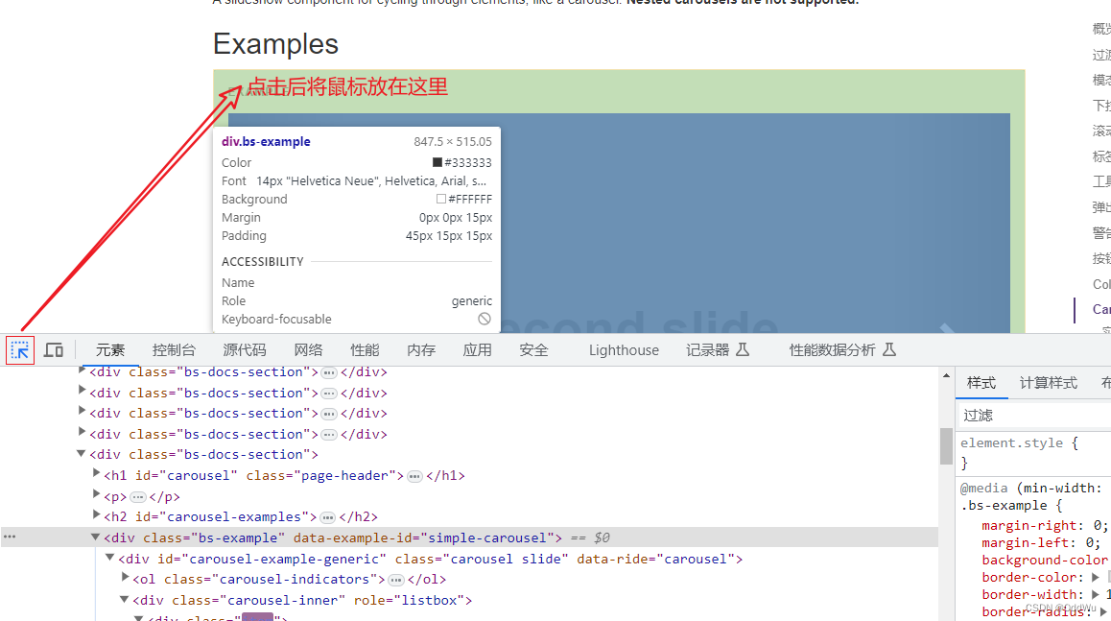Expand the carousel-indicators ordered list
Screen dimensions: 1111x621
(x=126, y=579)
